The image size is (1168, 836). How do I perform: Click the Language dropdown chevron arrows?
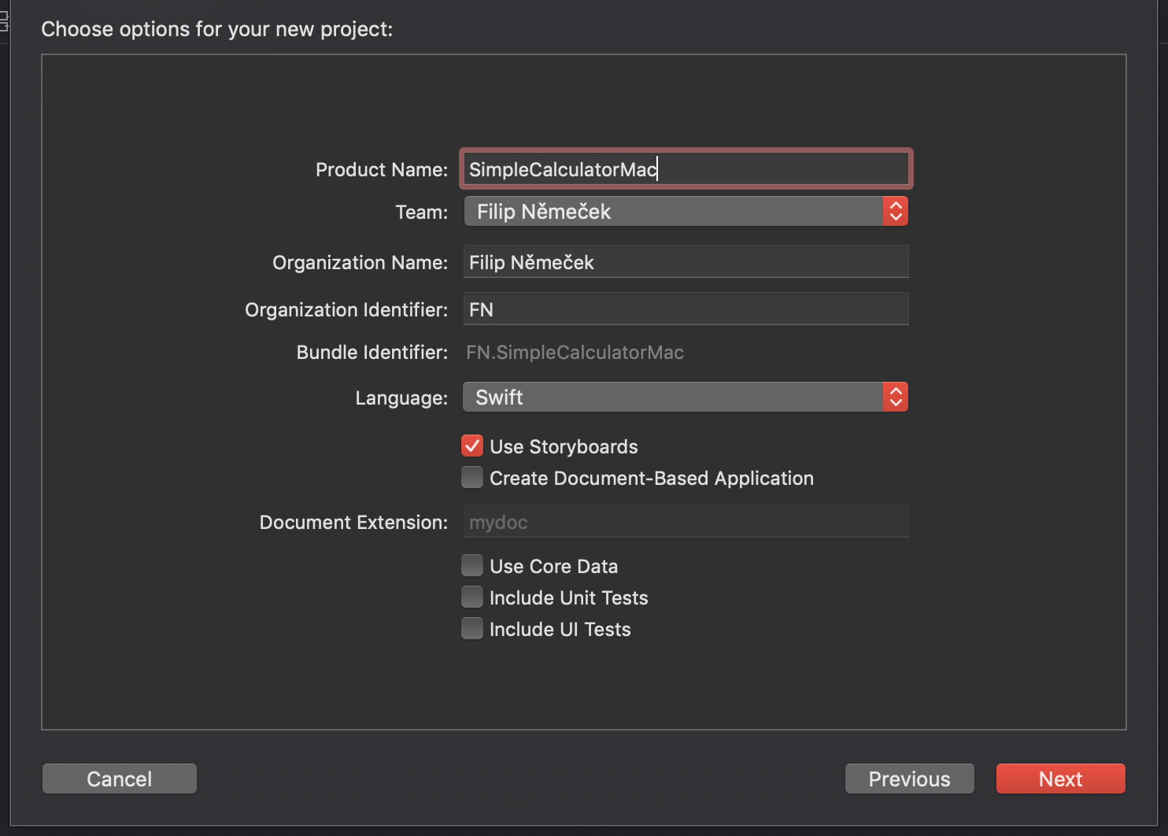(x=895, y=397)
